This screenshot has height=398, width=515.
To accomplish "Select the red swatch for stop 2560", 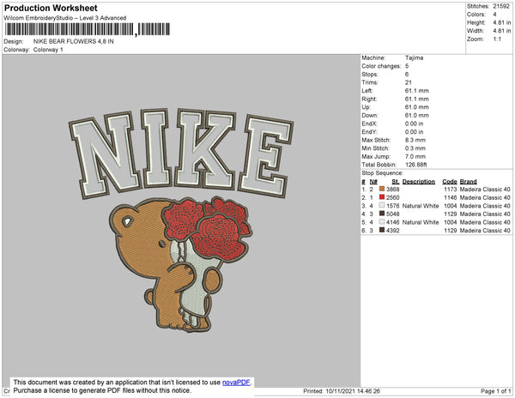I will click(x=382, y=197).
